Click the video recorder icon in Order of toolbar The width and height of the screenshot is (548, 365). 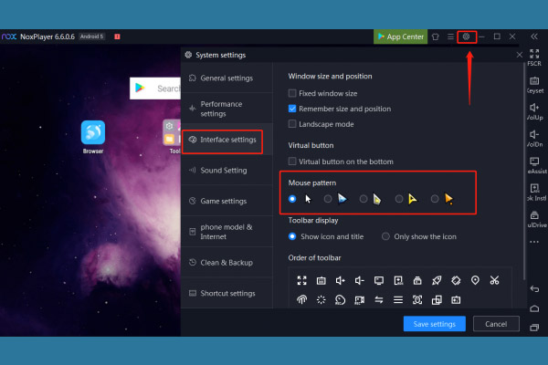coord(360,299)
